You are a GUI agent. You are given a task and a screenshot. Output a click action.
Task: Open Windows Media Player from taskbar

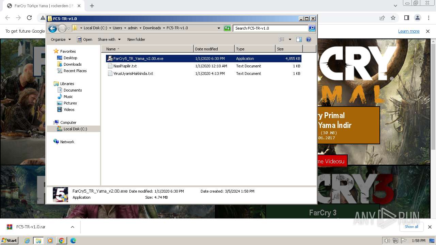[x=50, y=241]
